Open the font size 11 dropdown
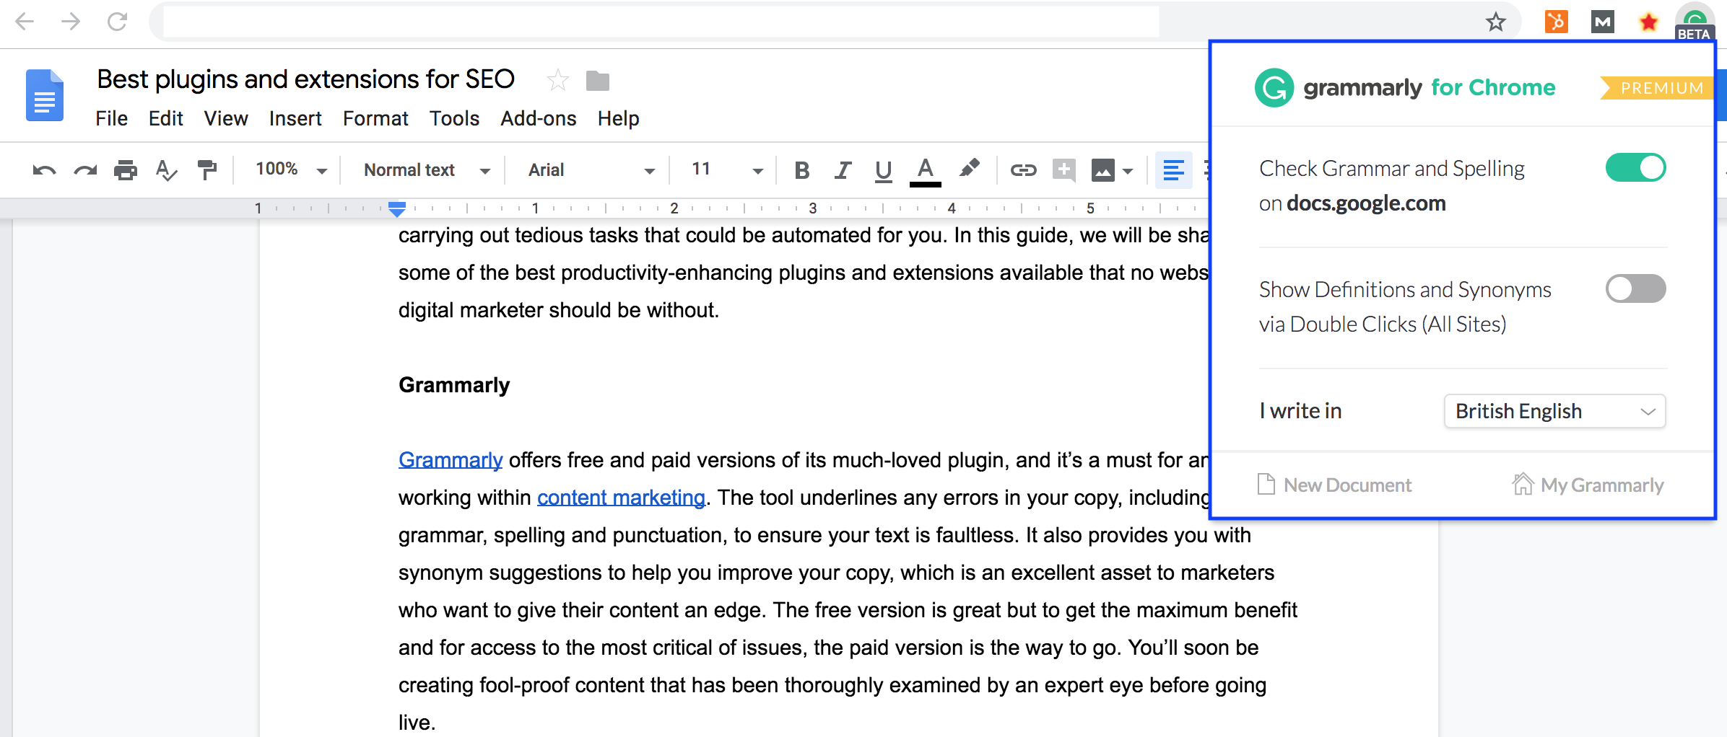This screenshot has width=1727, height=737. point(726,170)
